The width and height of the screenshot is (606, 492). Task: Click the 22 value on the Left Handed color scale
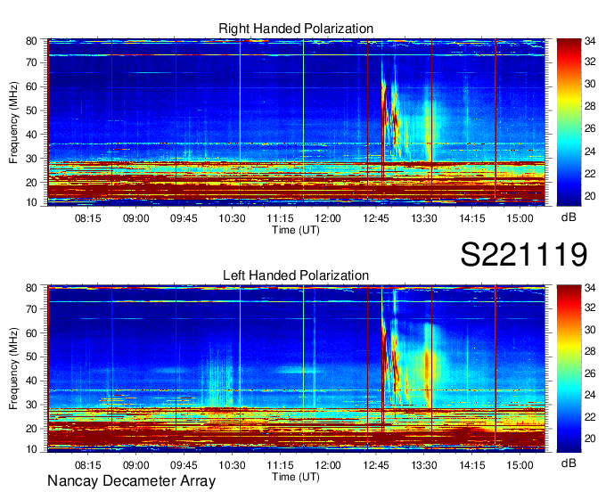click(x=590, y=416)
